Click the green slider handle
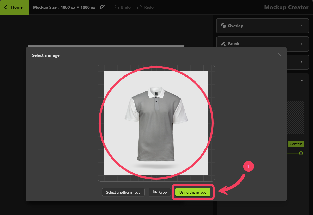This screenshot has width=313, height=215. (301, 153)
